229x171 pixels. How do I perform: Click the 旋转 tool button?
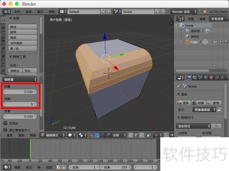(22, 32)
